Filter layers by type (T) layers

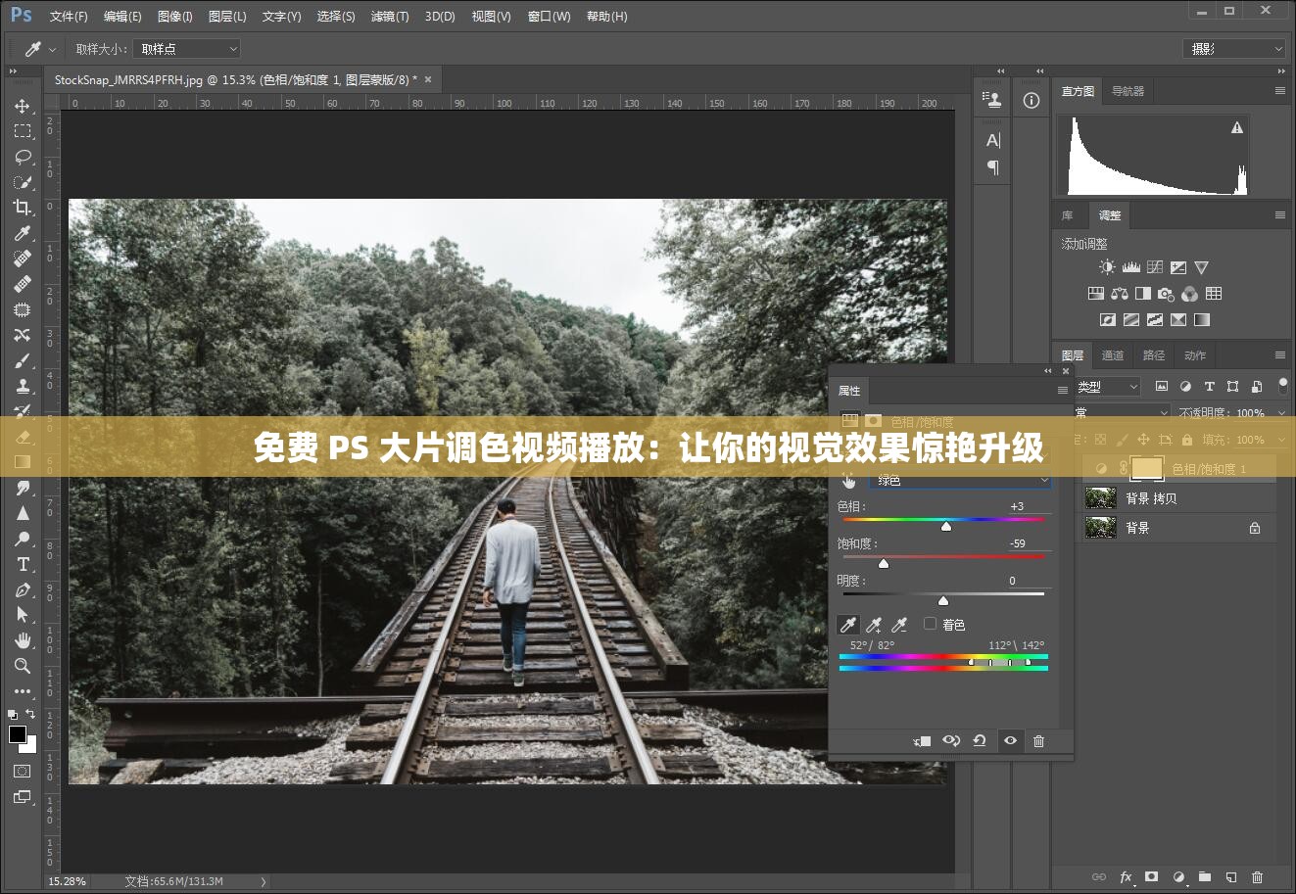[1209, 386]
